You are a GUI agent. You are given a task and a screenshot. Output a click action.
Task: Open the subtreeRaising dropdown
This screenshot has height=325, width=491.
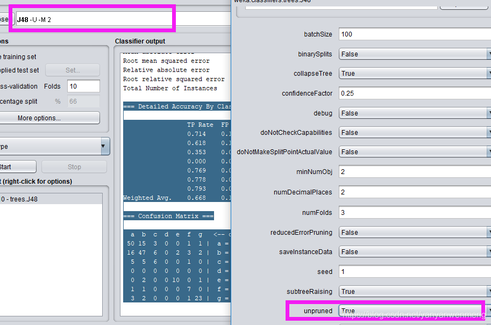[x=415, y=292]
